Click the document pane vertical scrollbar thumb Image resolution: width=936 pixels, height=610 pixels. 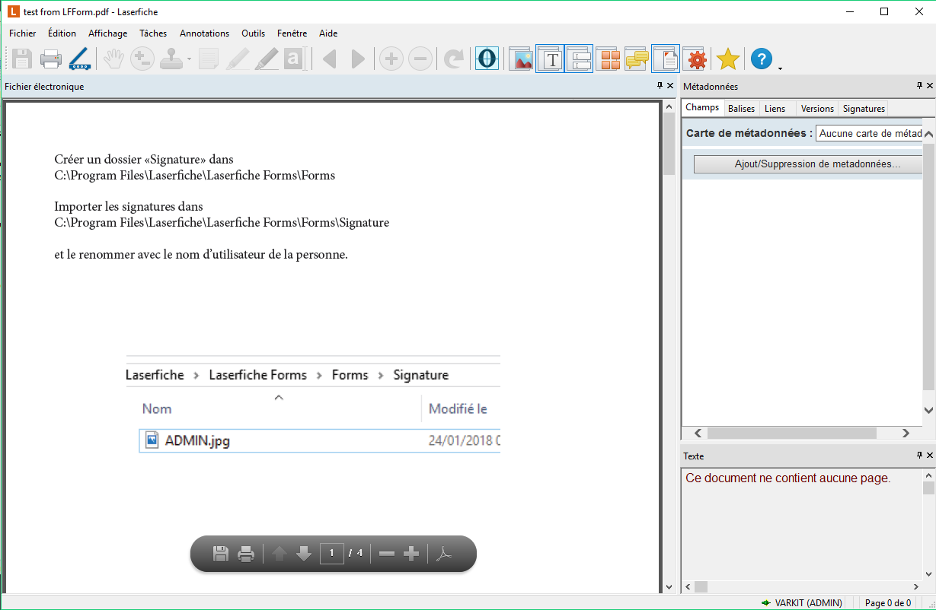point(669,145)
